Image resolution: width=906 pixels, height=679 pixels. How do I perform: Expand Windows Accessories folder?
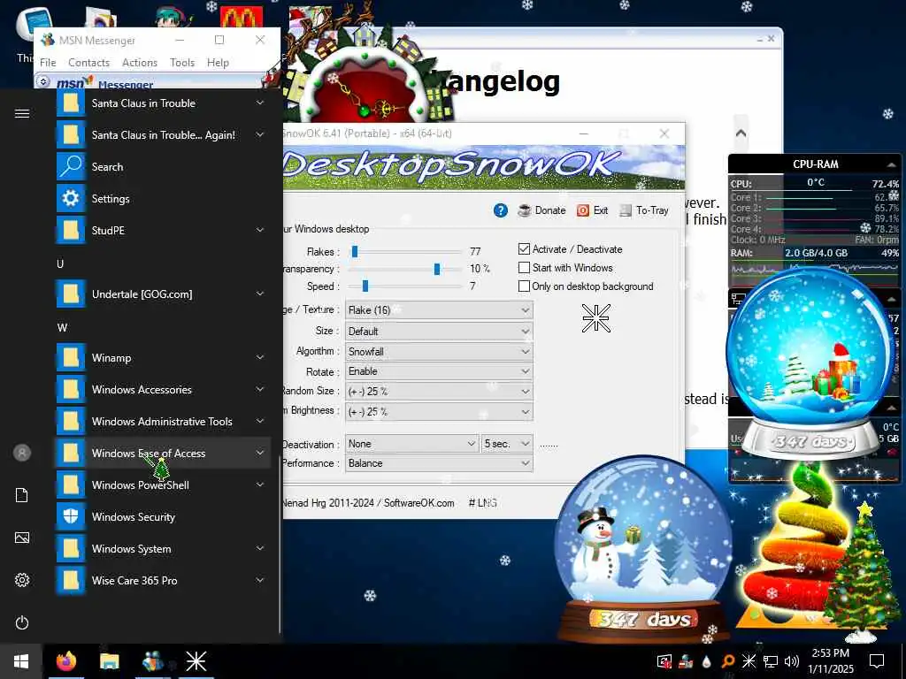click(x=162, y=390)
